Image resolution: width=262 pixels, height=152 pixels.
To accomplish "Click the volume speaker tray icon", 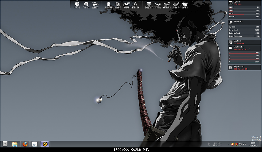I will pos(244,144).
